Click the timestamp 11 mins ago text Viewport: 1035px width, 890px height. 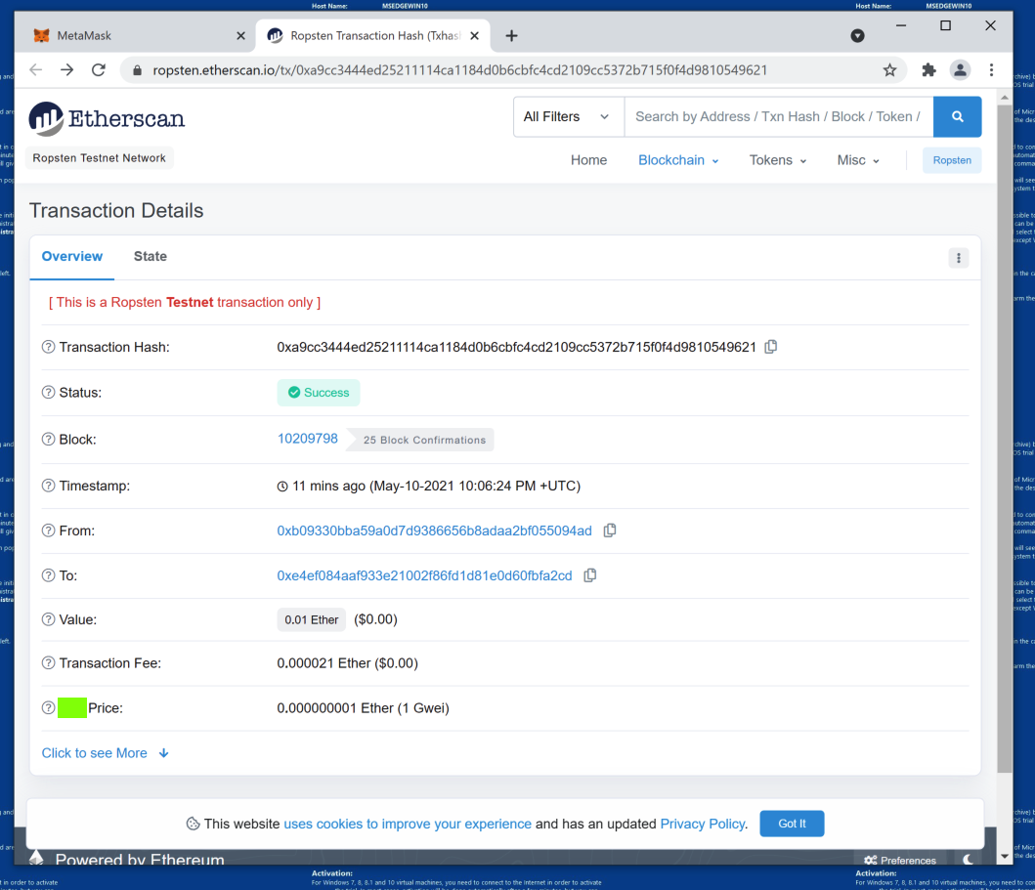coord(428,487)
